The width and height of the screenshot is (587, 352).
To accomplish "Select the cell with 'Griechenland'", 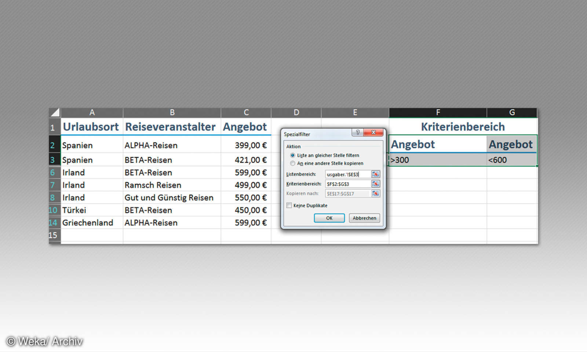I will pyautogui.click(x=88, y=223).
